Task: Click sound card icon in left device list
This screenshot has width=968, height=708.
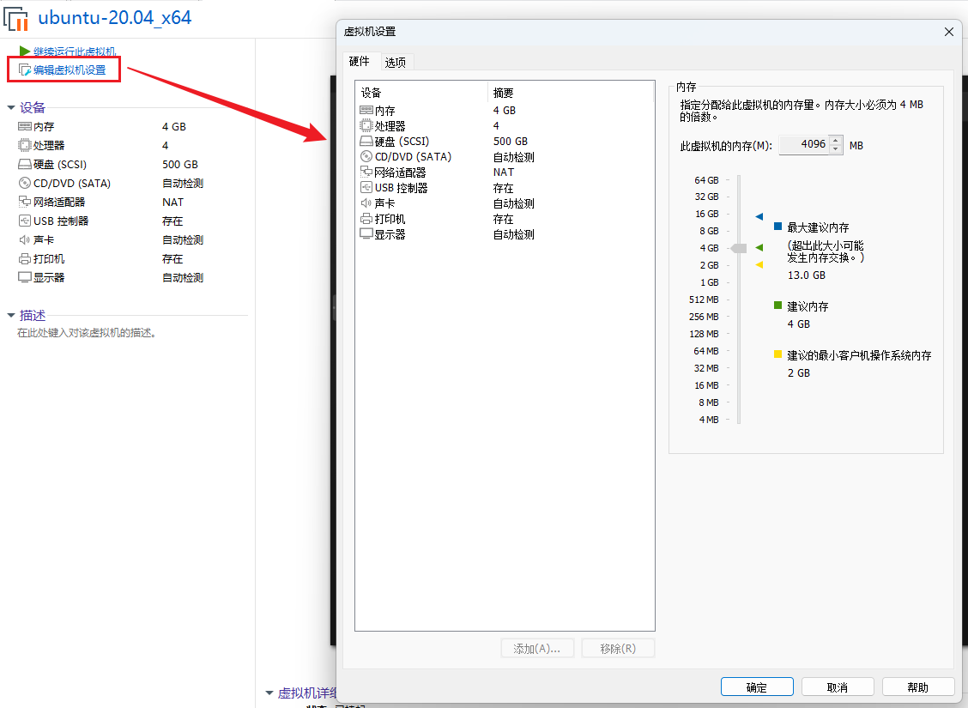Action: pos(25,239)
